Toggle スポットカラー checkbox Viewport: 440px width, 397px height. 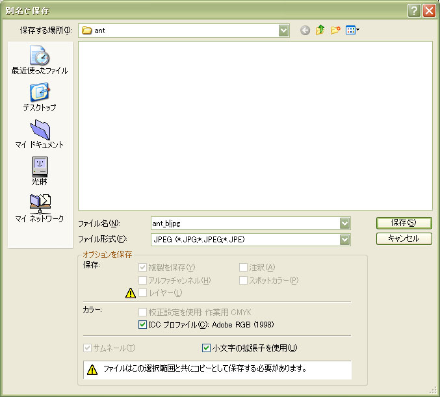coord(243,280)
